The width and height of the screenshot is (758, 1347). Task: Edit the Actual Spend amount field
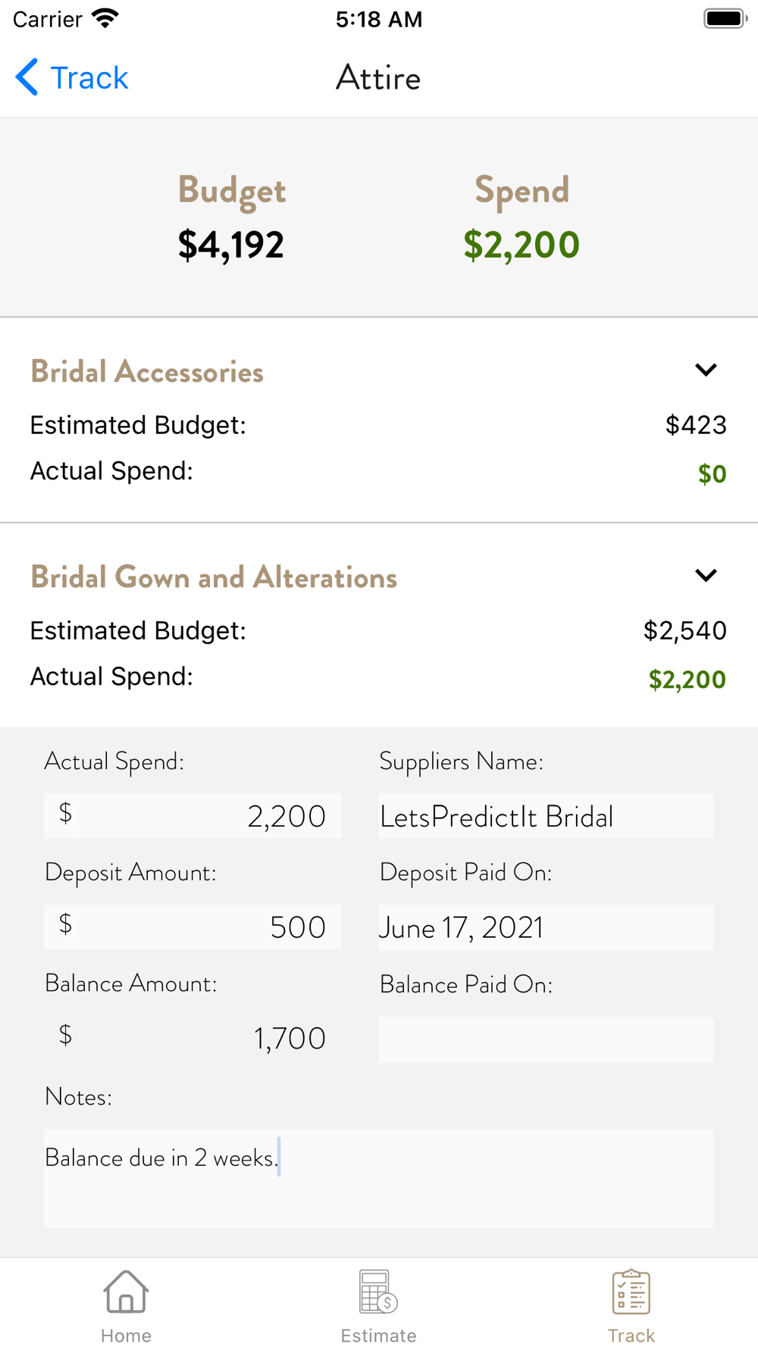tap(193, 816)
